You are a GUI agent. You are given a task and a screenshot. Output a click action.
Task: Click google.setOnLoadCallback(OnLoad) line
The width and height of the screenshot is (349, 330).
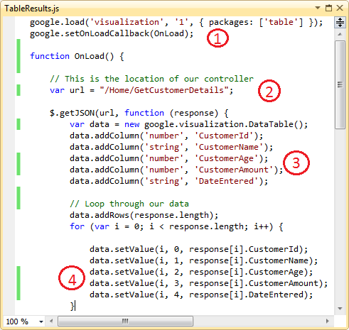click(x=112, y=33)
